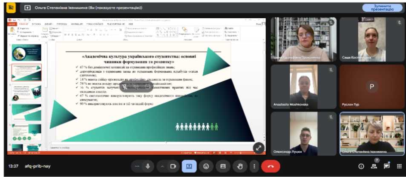Screen dimensions: 406x177
Task: Expand video settings chevron beside camera
Action: [163, 166]
